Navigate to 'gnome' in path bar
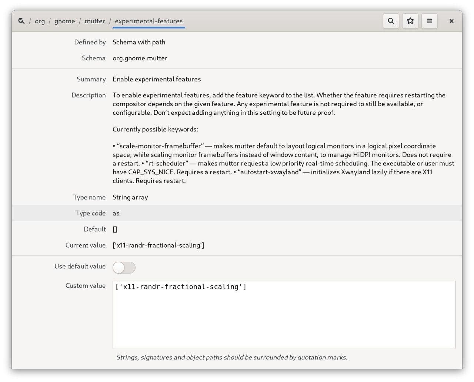The height and width of the screenshot is (382, 474). click(x=65, y=21)
